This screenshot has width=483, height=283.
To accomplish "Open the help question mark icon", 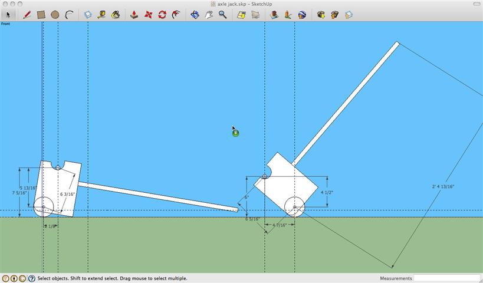I will tap(31, 278).
